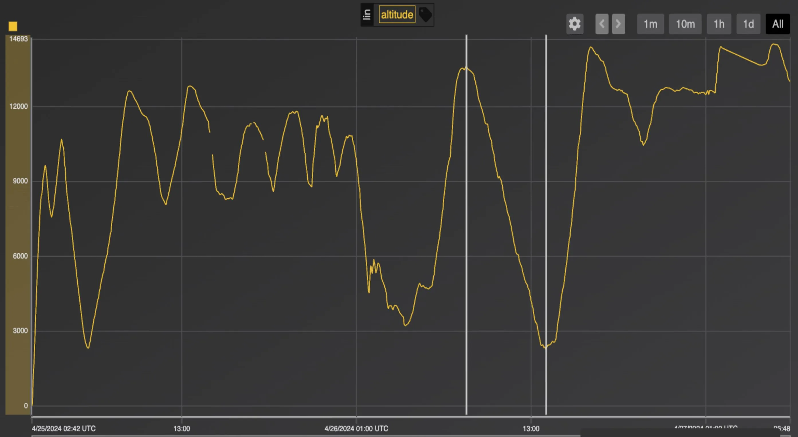
Task: Set time range to 10m
Action: tap(685, 24)
